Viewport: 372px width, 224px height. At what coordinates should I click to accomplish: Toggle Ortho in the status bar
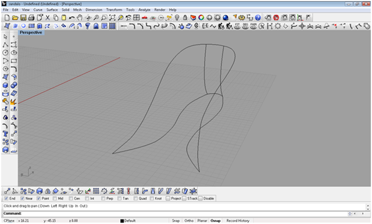coord(189,221)
